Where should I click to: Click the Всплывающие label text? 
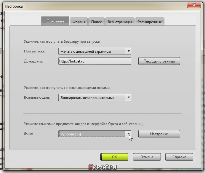tap(37, 98)
